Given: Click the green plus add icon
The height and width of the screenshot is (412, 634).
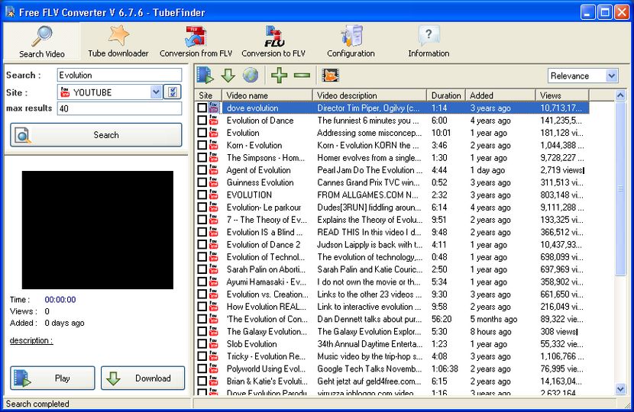Looking at the screenshot, I should coord(279,76).
